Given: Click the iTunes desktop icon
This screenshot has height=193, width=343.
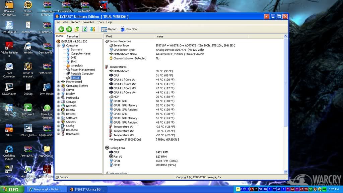Looking at the screenshot, I should point(9,110).
